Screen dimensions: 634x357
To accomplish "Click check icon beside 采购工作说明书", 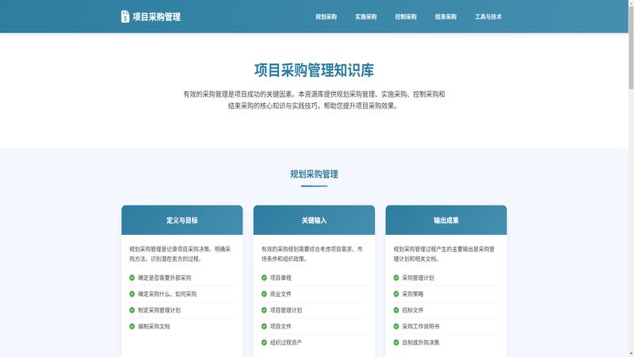I will click(x=396, y=326).
